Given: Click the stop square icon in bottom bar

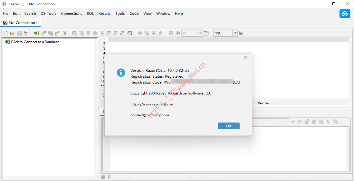Looking at the screenshot, I should (103, 177).
